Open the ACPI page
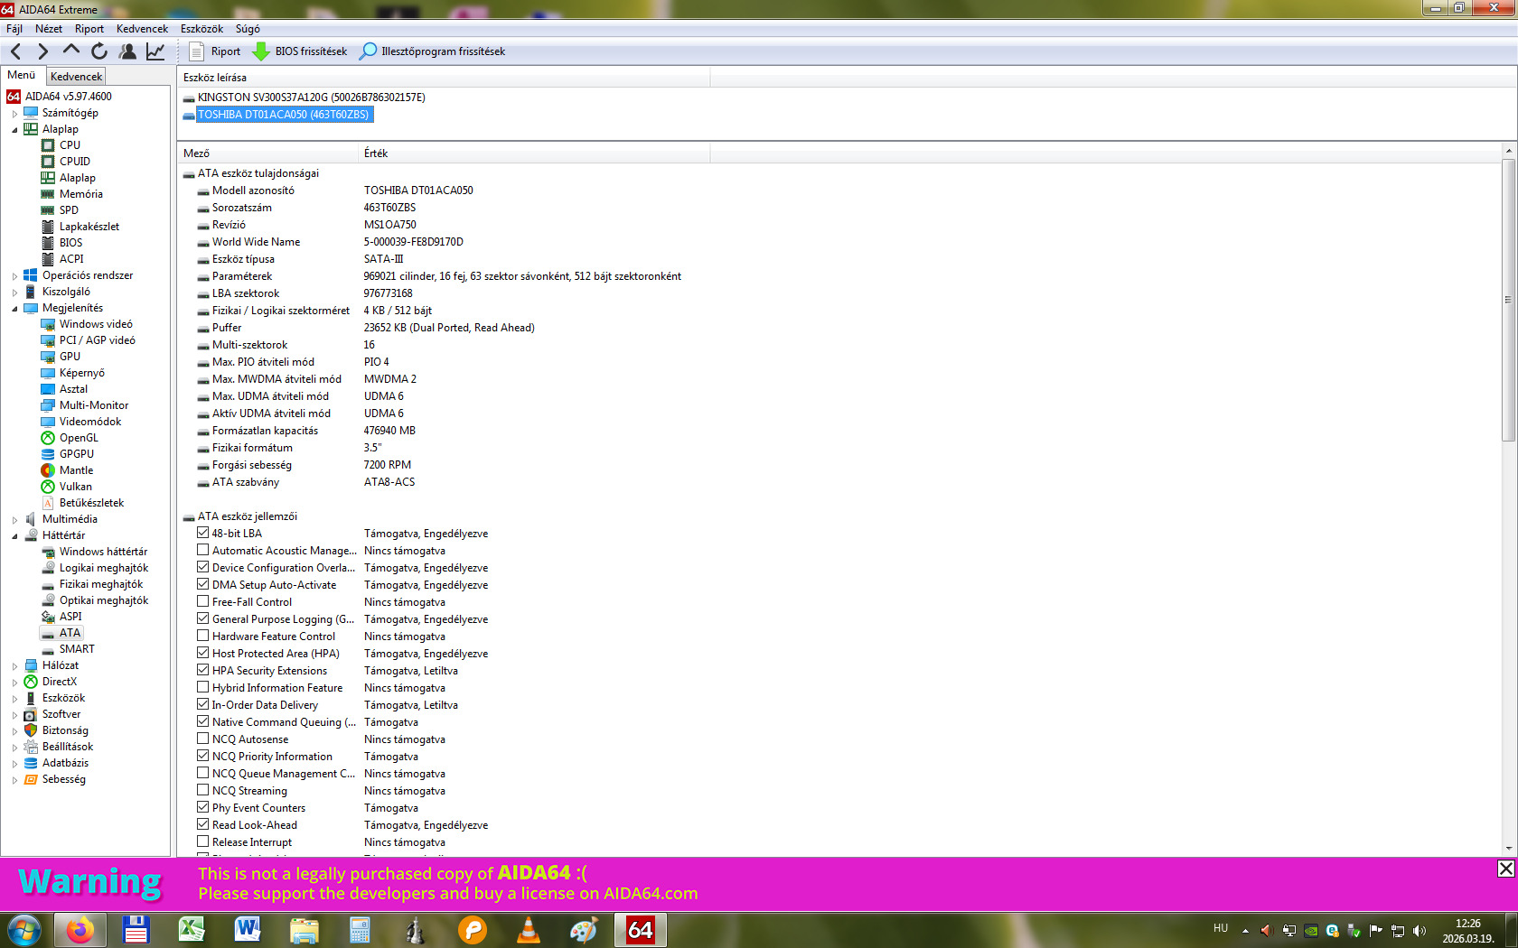Viewport: 1518px width, 948px height. 71,259
